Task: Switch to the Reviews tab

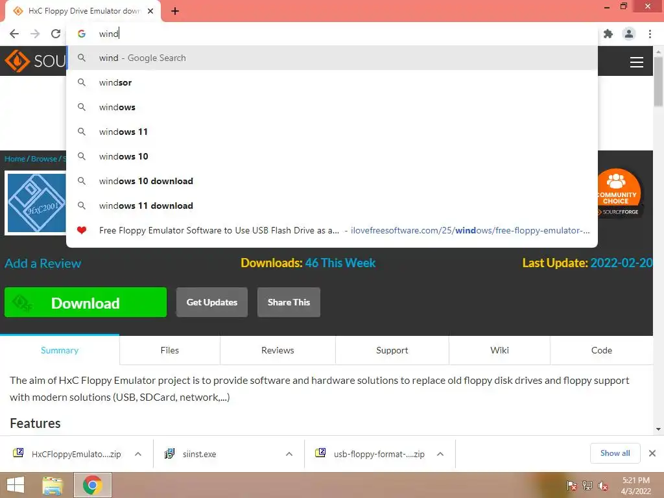Action: [278, 350]
